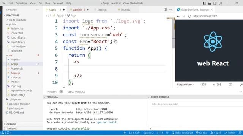Edit viewport height value 308
243x136 pixels.
pos(219,85)
